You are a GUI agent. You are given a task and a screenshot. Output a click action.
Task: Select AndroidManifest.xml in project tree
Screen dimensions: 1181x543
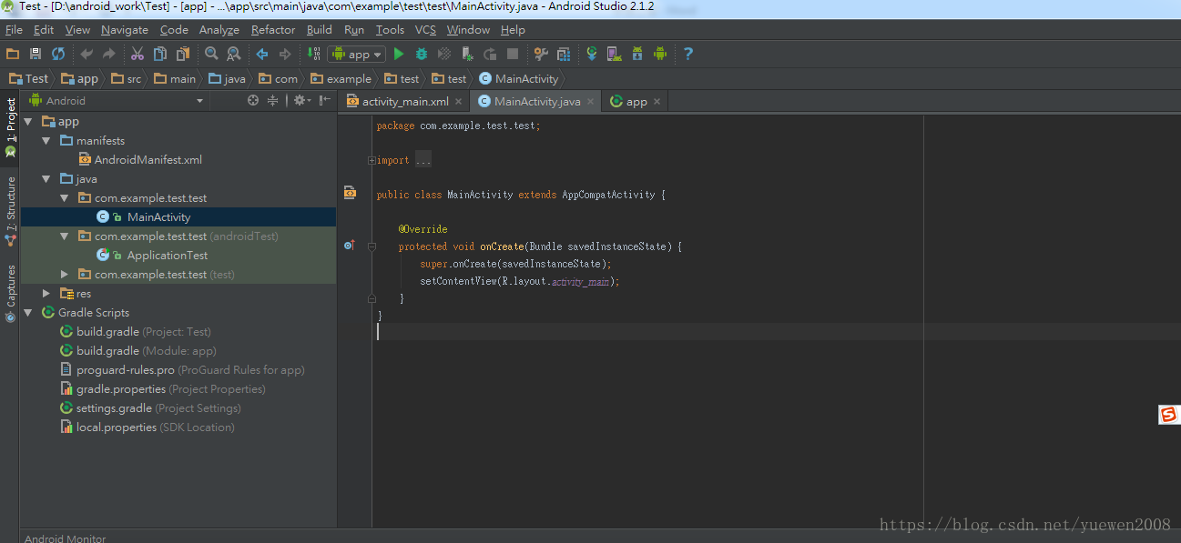pyautogui.click(x=148, y=160)
